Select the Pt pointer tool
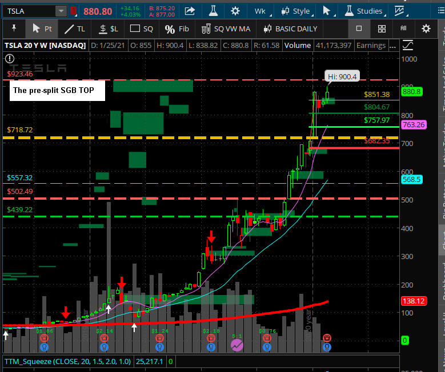The width and height of the screenshot is (445, 372). 42,29
